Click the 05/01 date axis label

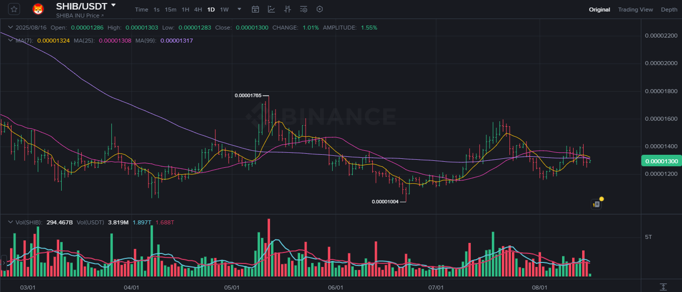[231, 287]
